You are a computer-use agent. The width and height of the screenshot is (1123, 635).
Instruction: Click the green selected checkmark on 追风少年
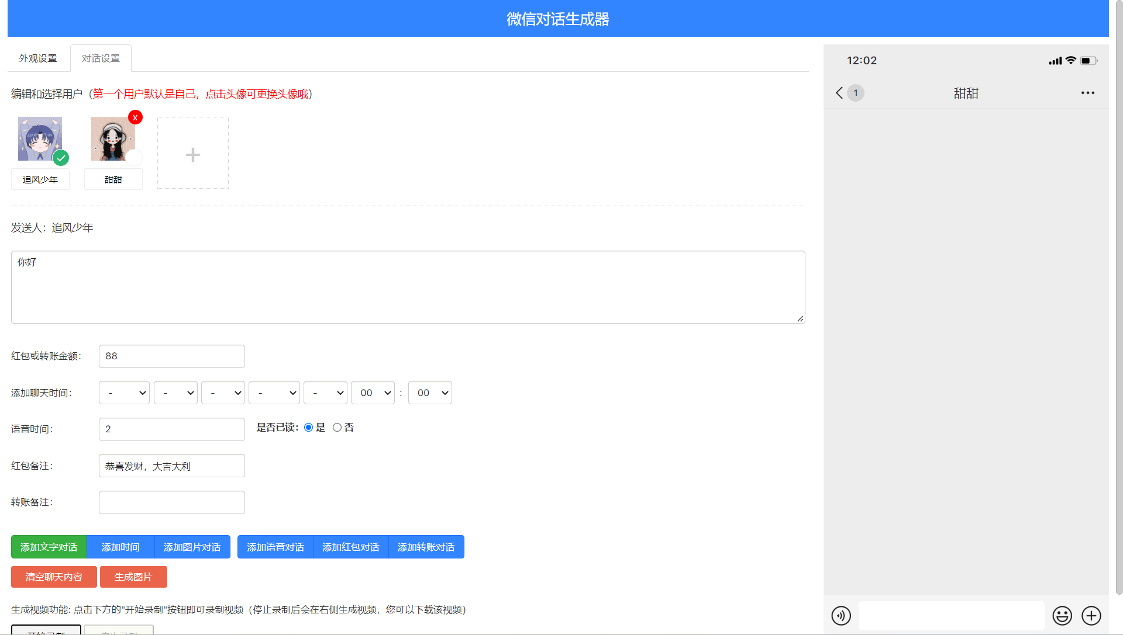[61, 158]
